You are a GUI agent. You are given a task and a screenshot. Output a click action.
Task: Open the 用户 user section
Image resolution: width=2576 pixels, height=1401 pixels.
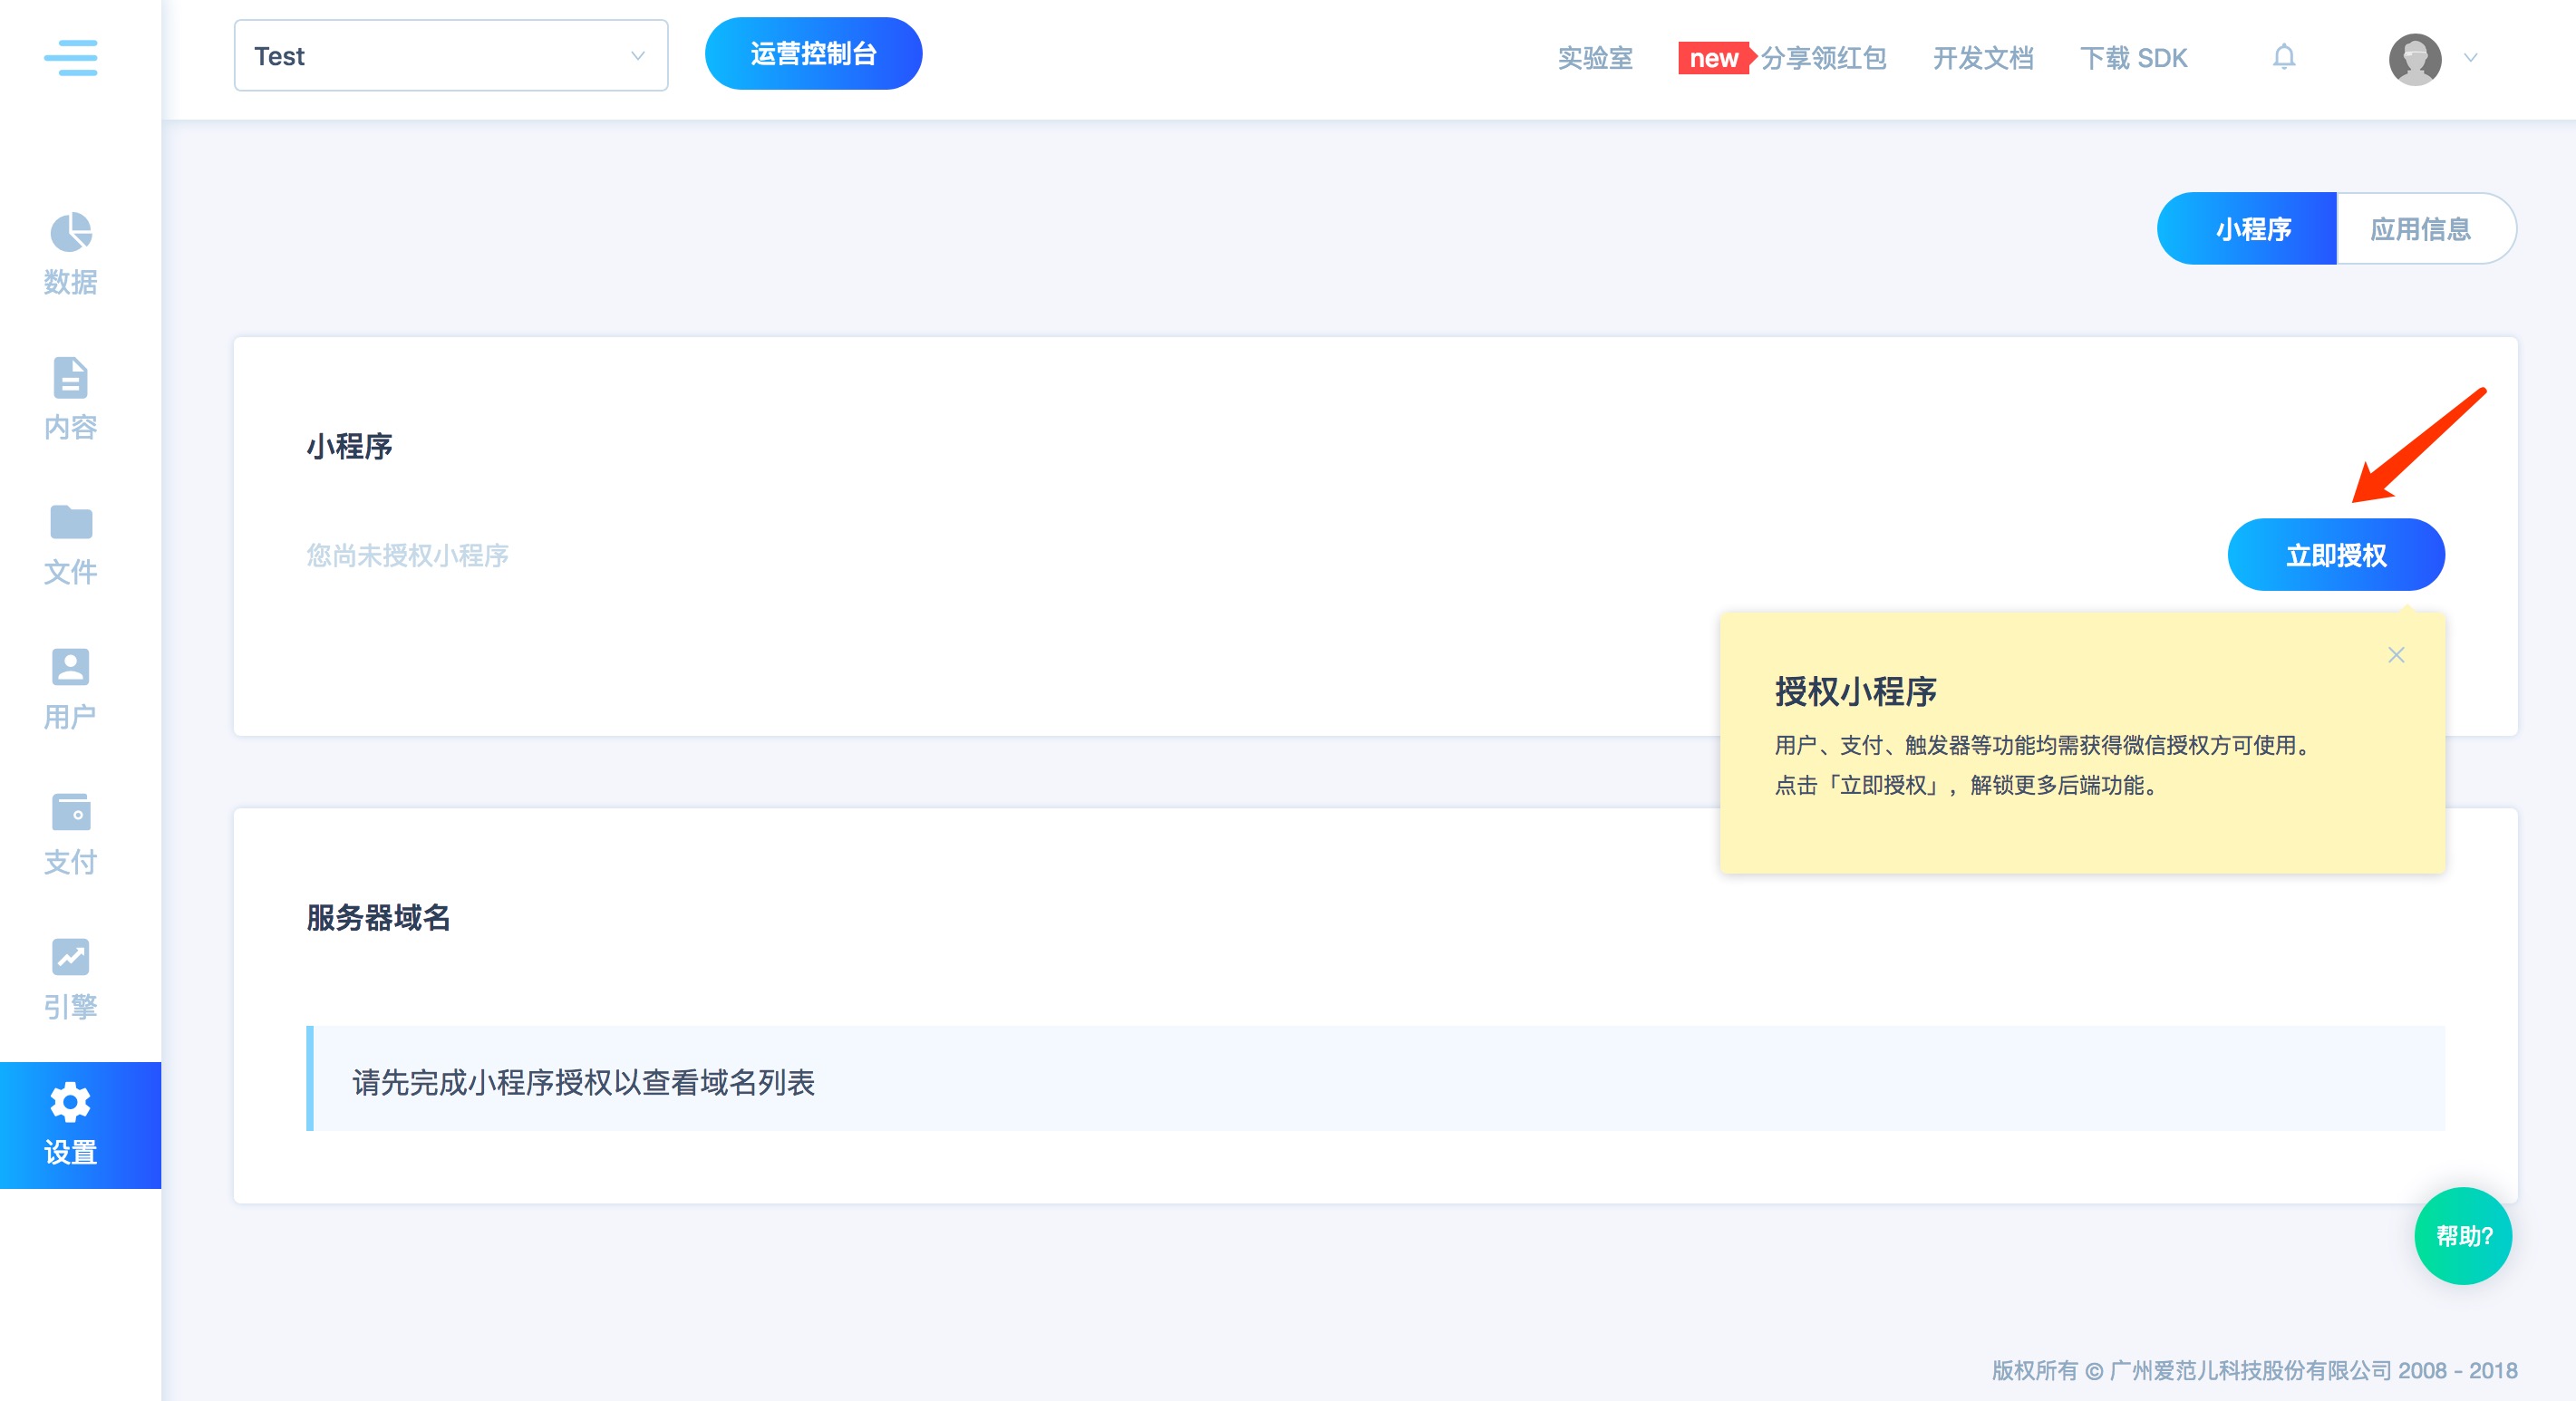(x=70, y=689)
